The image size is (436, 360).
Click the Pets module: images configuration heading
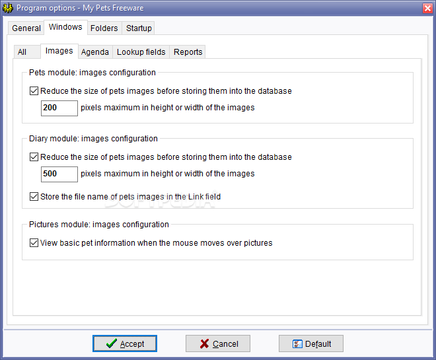(92, 73)
